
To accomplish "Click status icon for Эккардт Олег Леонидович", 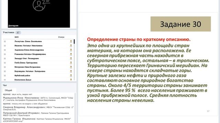I will 71,58.
